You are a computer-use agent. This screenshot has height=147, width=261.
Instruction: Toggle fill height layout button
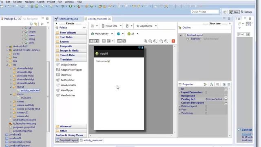point(96,41)
